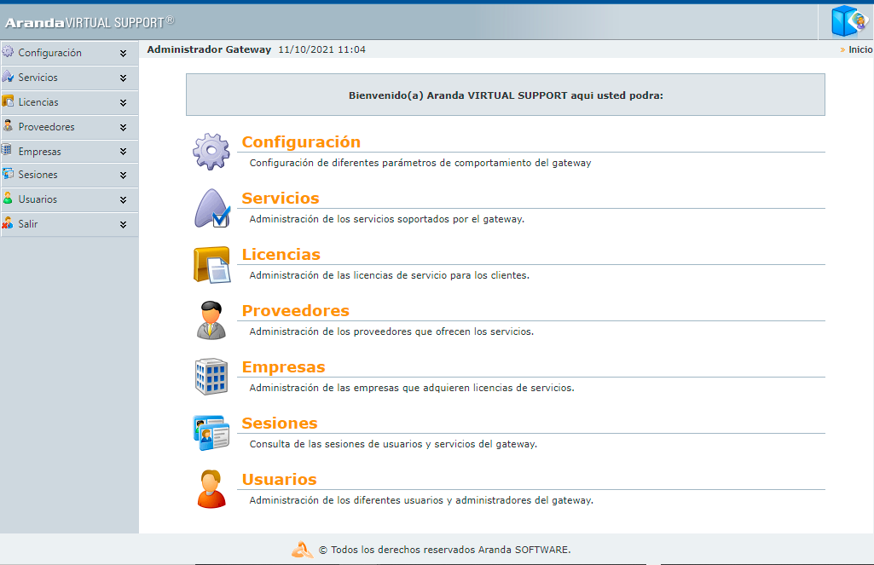The image size is (874, 565).
Task: Open the large Sesiones ID cards icon
Action: pyautogui.click(x=211, y=433)
